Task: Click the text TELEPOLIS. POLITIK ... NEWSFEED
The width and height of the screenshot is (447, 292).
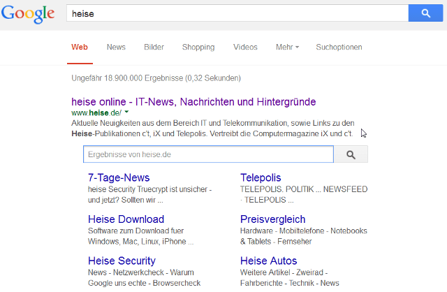Action: coord(304,189)
